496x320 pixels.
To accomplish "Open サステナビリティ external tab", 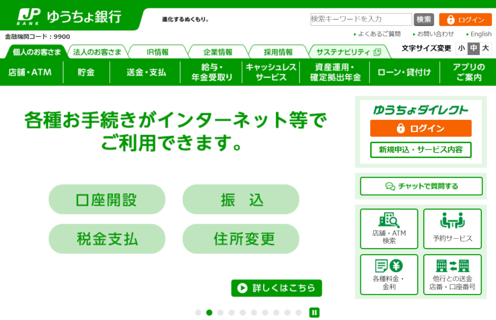I will [349, 52].
